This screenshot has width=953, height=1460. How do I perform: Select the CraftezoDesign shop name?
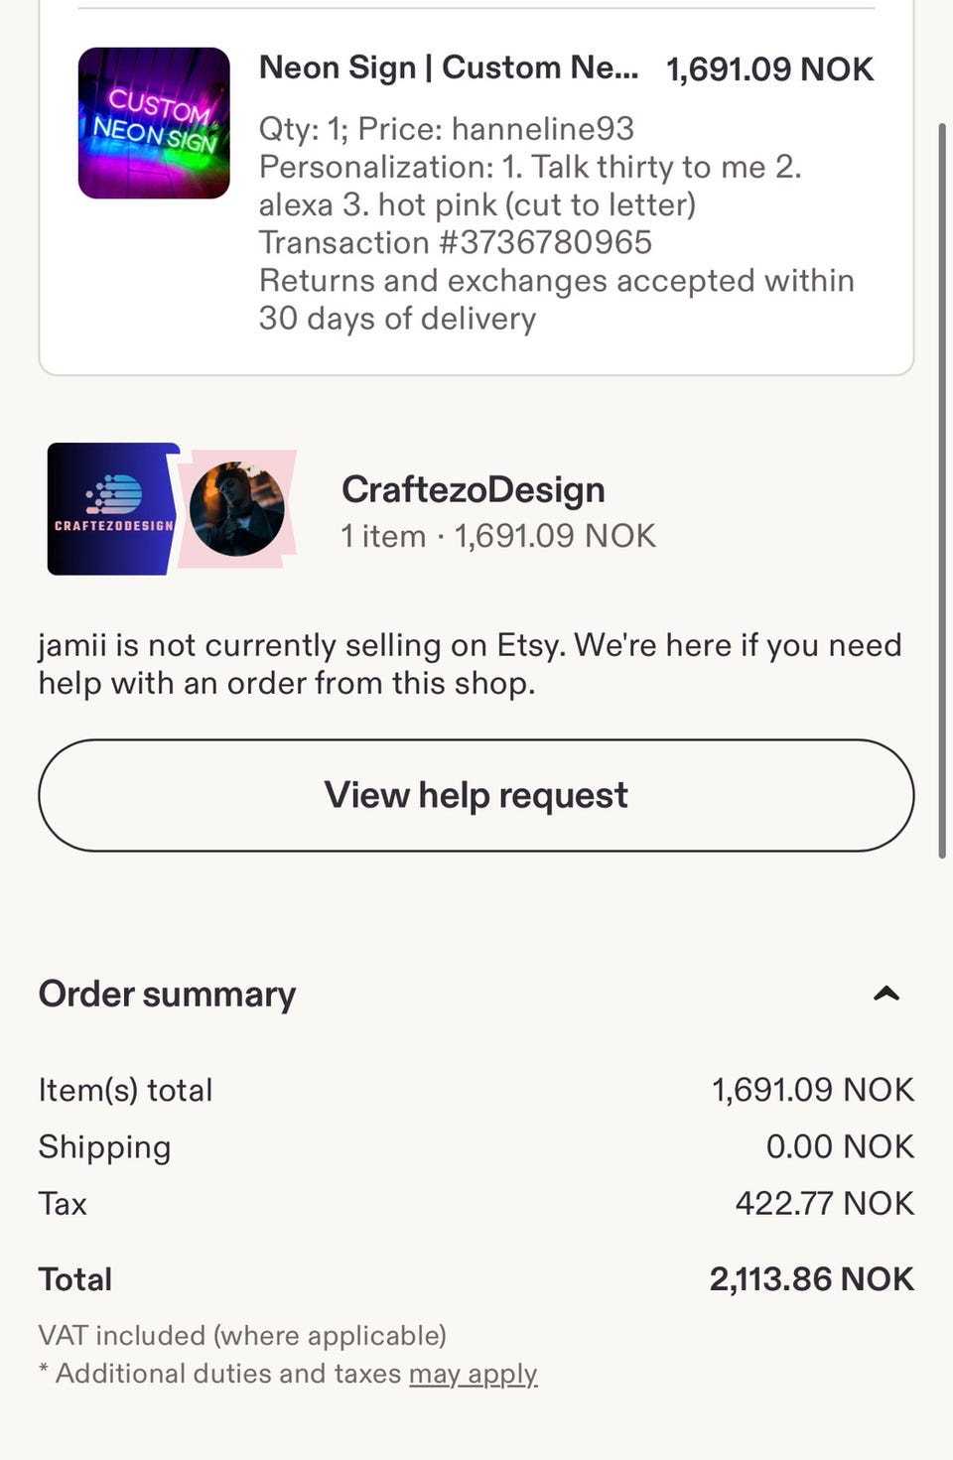[474, 489]
